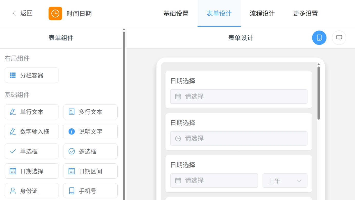The image size is (355, 200).
Task: Click 请选择 date input next to 上午
Action: [x=214, y=180]
